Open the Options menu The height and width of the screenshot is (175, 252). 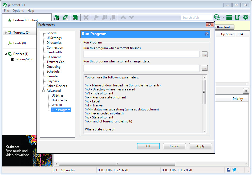[18, 11]
